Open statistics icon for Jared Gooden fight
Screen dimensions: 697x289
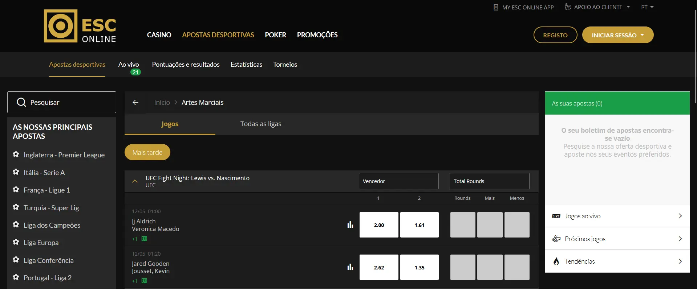point(350,267)
